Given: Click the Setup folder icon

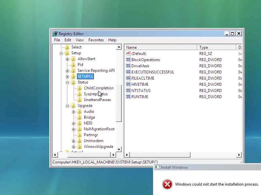Looking at the screenshot, I should tap(67, 53).
